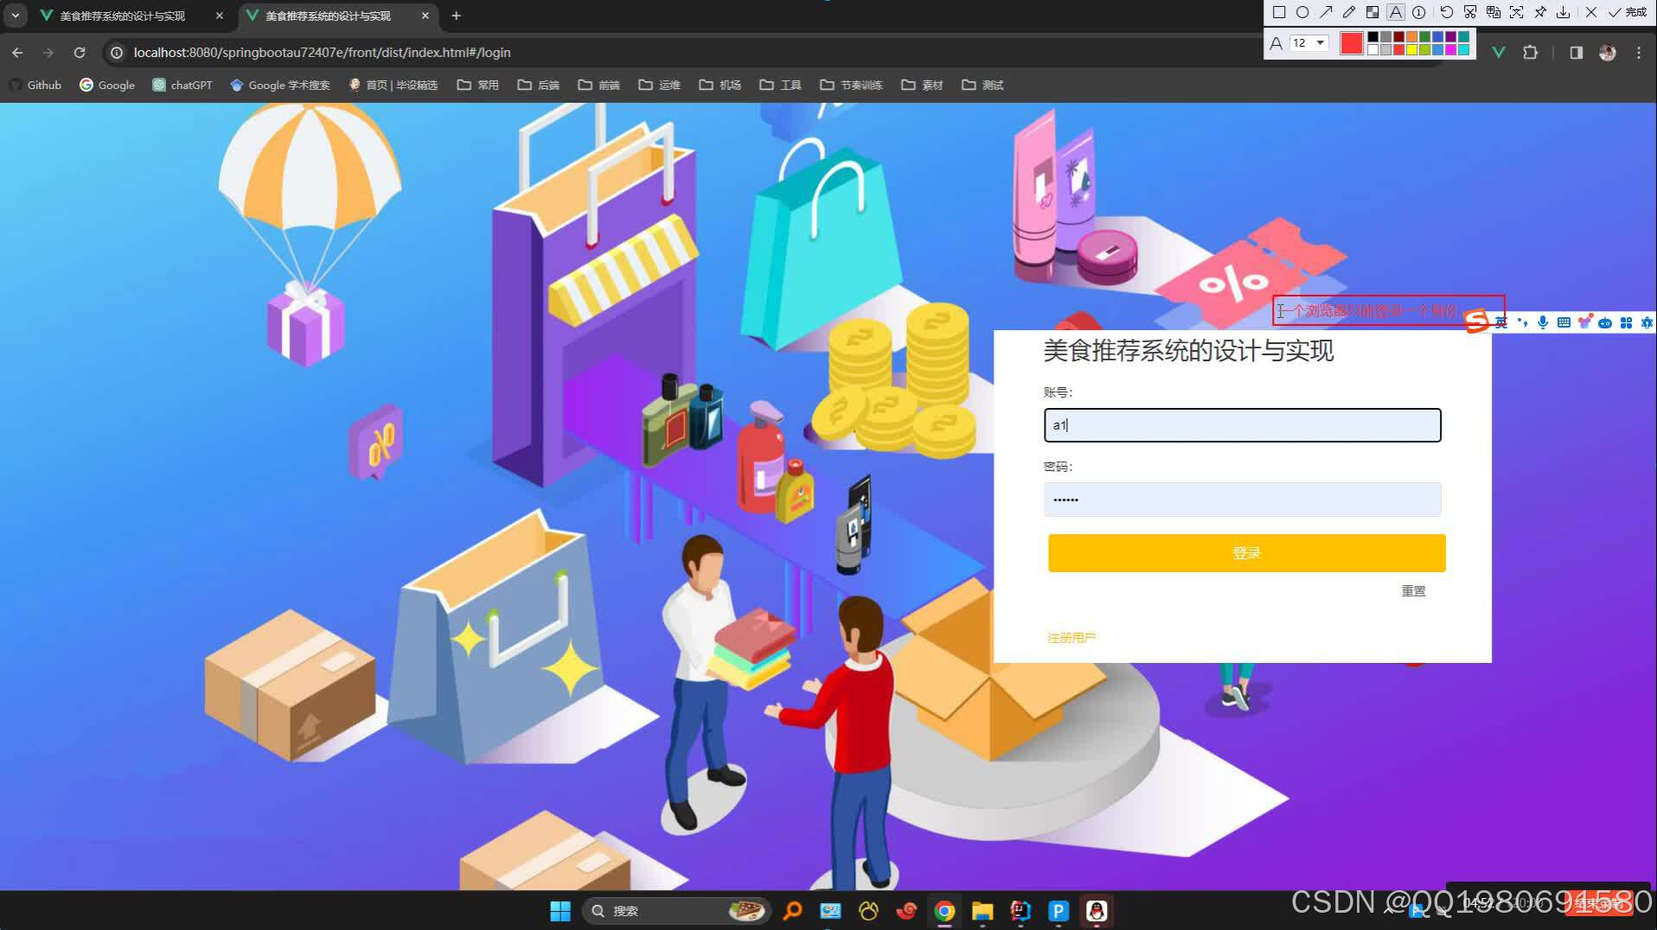This screenshot has height=930, width=1657.
Task: Click the 账号 account input field
Action: 1241,424
